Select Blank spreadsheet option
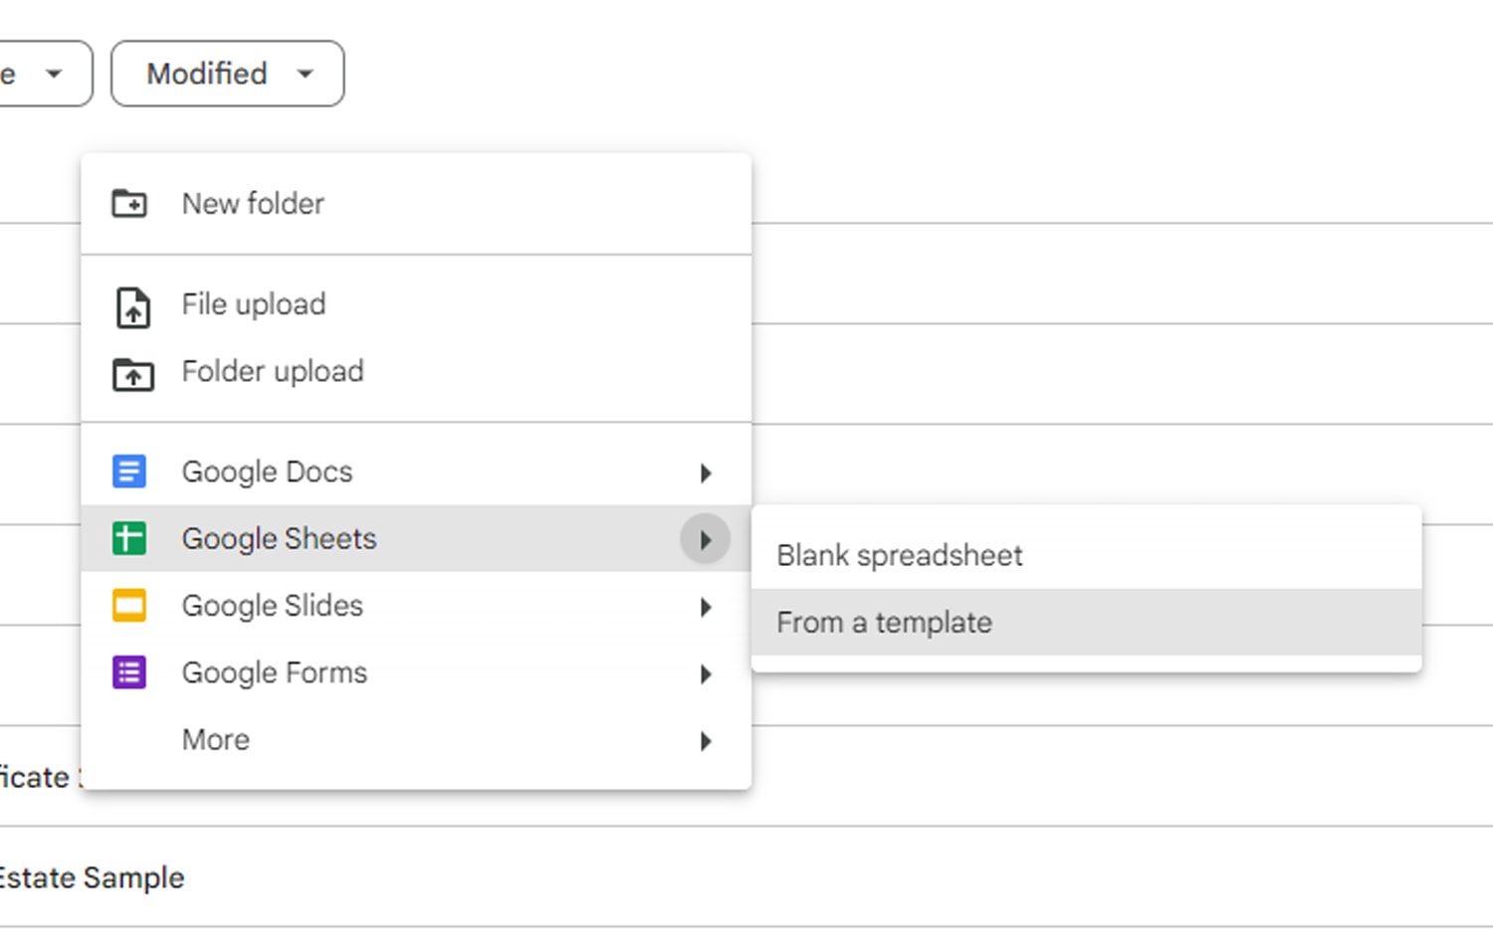Screen dimensions: 1493x944 tap(1086, 555)
